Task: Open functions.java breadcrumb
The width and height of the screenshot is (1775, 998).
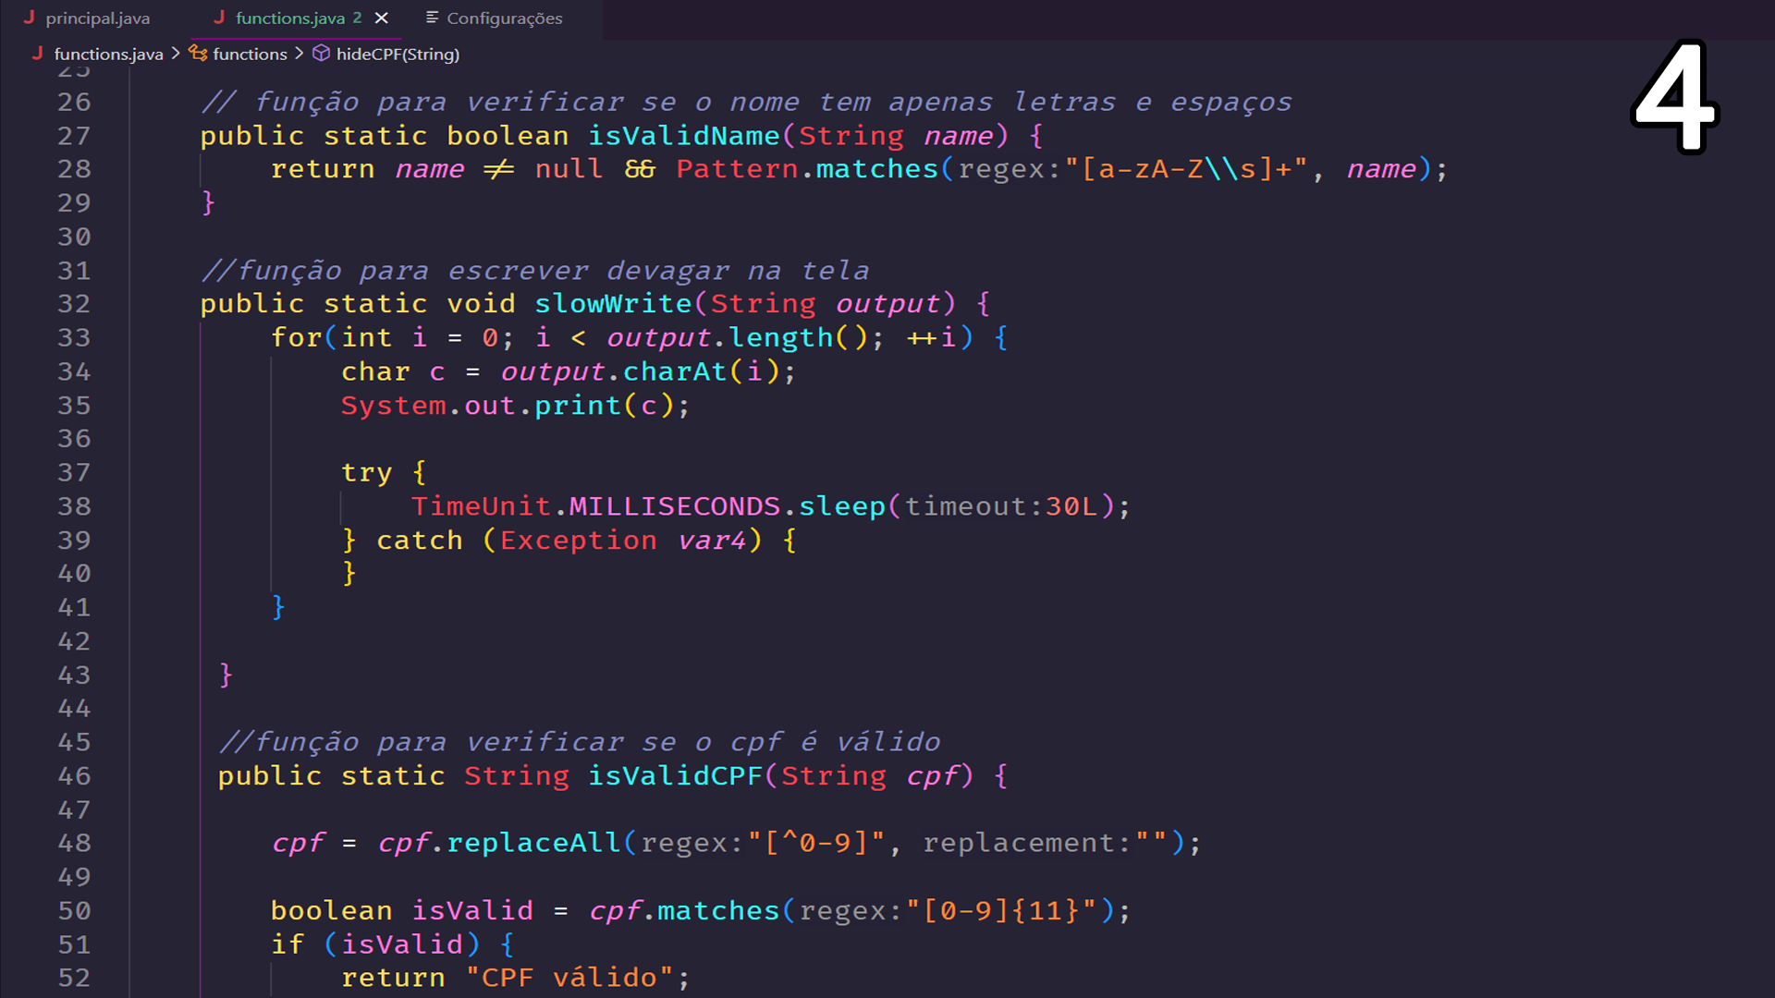Action: [108, 55]
